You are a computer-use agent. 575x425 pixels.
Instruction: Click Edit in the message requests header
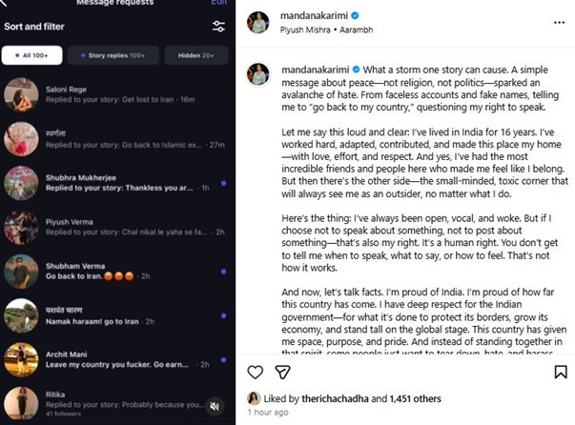[x=218, y=4]
